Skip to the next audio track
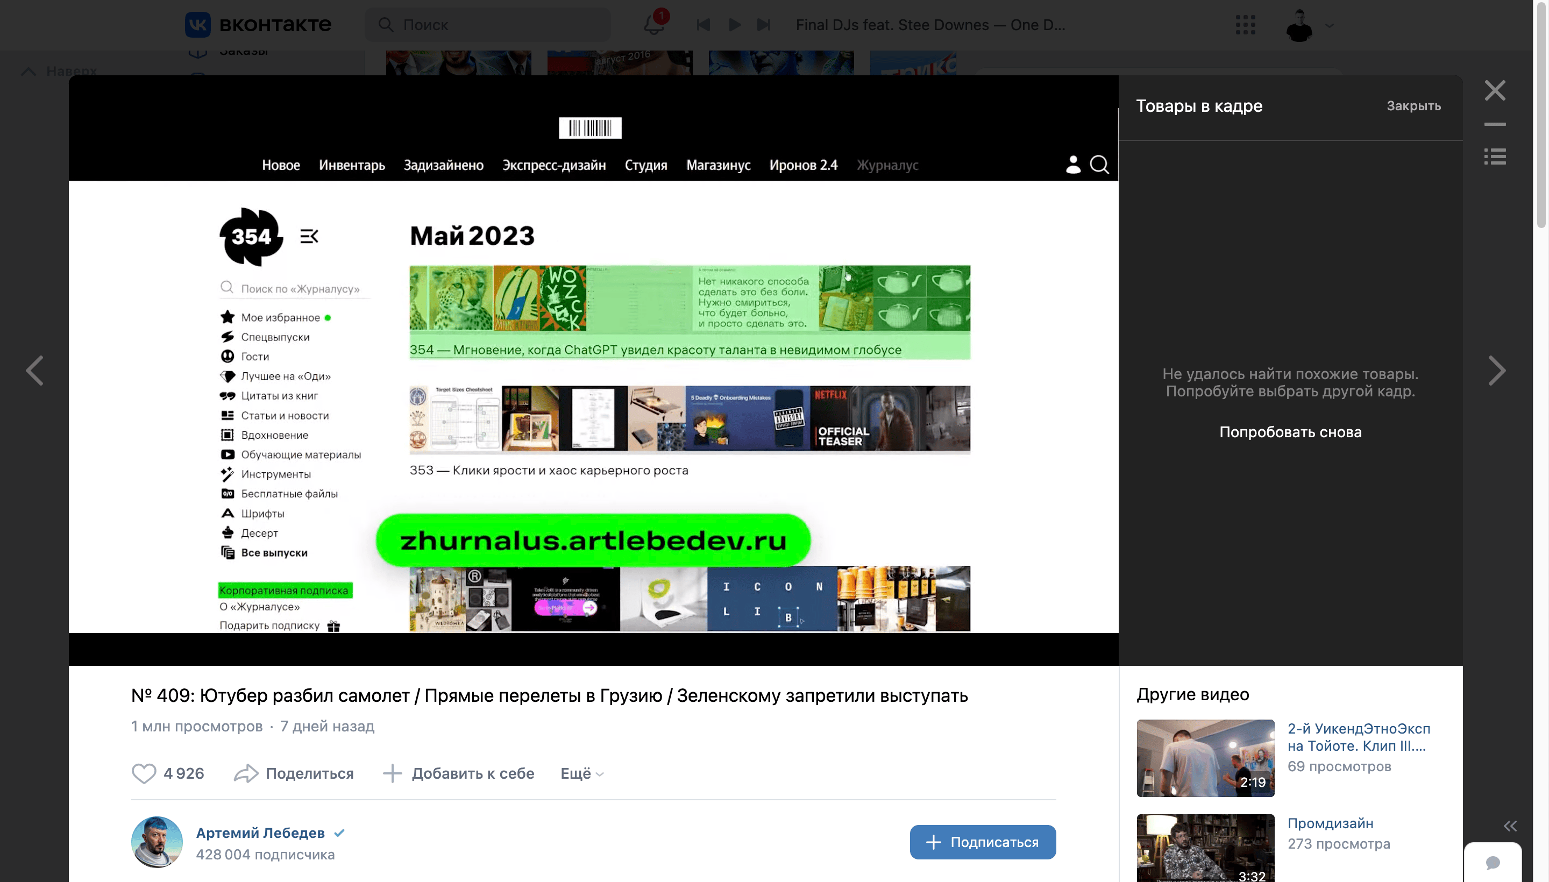Viewport: 1549px width, 882px height. pos(764,25)
